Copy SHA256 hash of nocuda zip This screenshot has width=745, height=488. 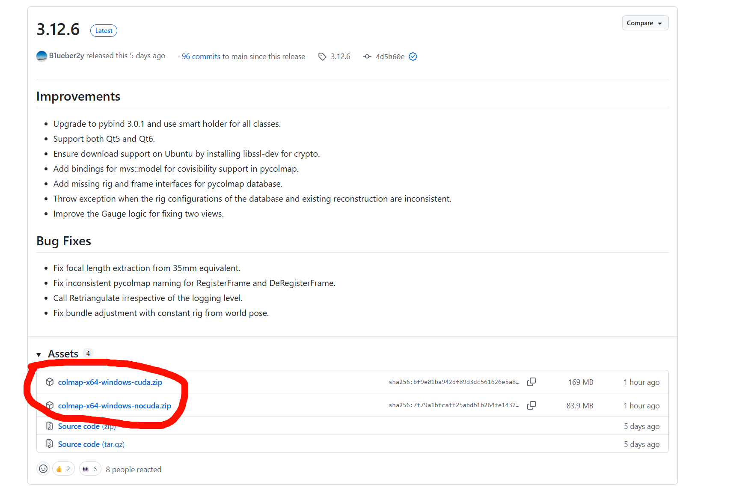(x=531, y=405)
